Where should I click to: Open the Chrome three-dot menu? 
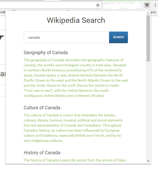(155, 5)
